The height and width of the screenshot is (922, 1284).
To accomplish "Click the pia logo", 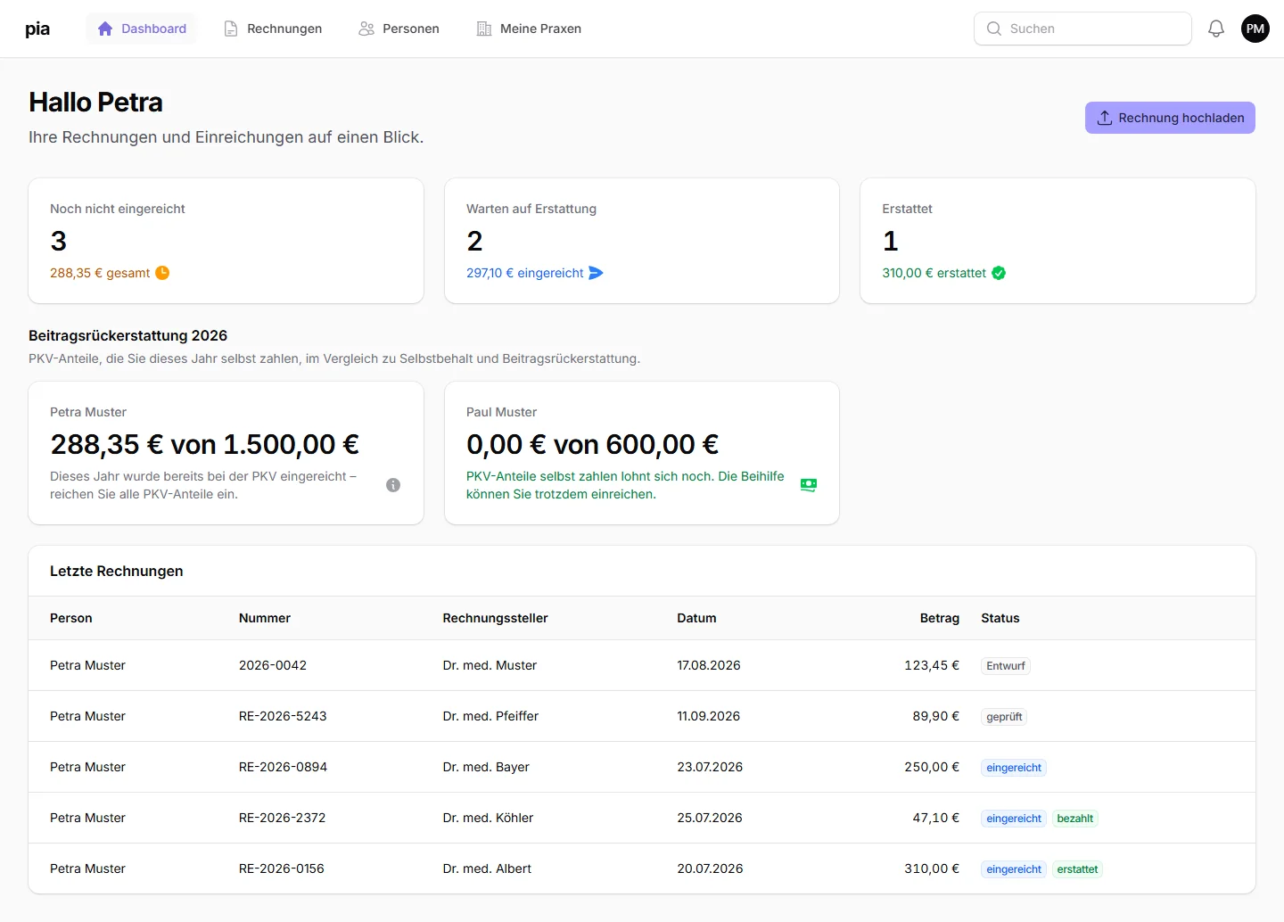I will tap(37, 29).
